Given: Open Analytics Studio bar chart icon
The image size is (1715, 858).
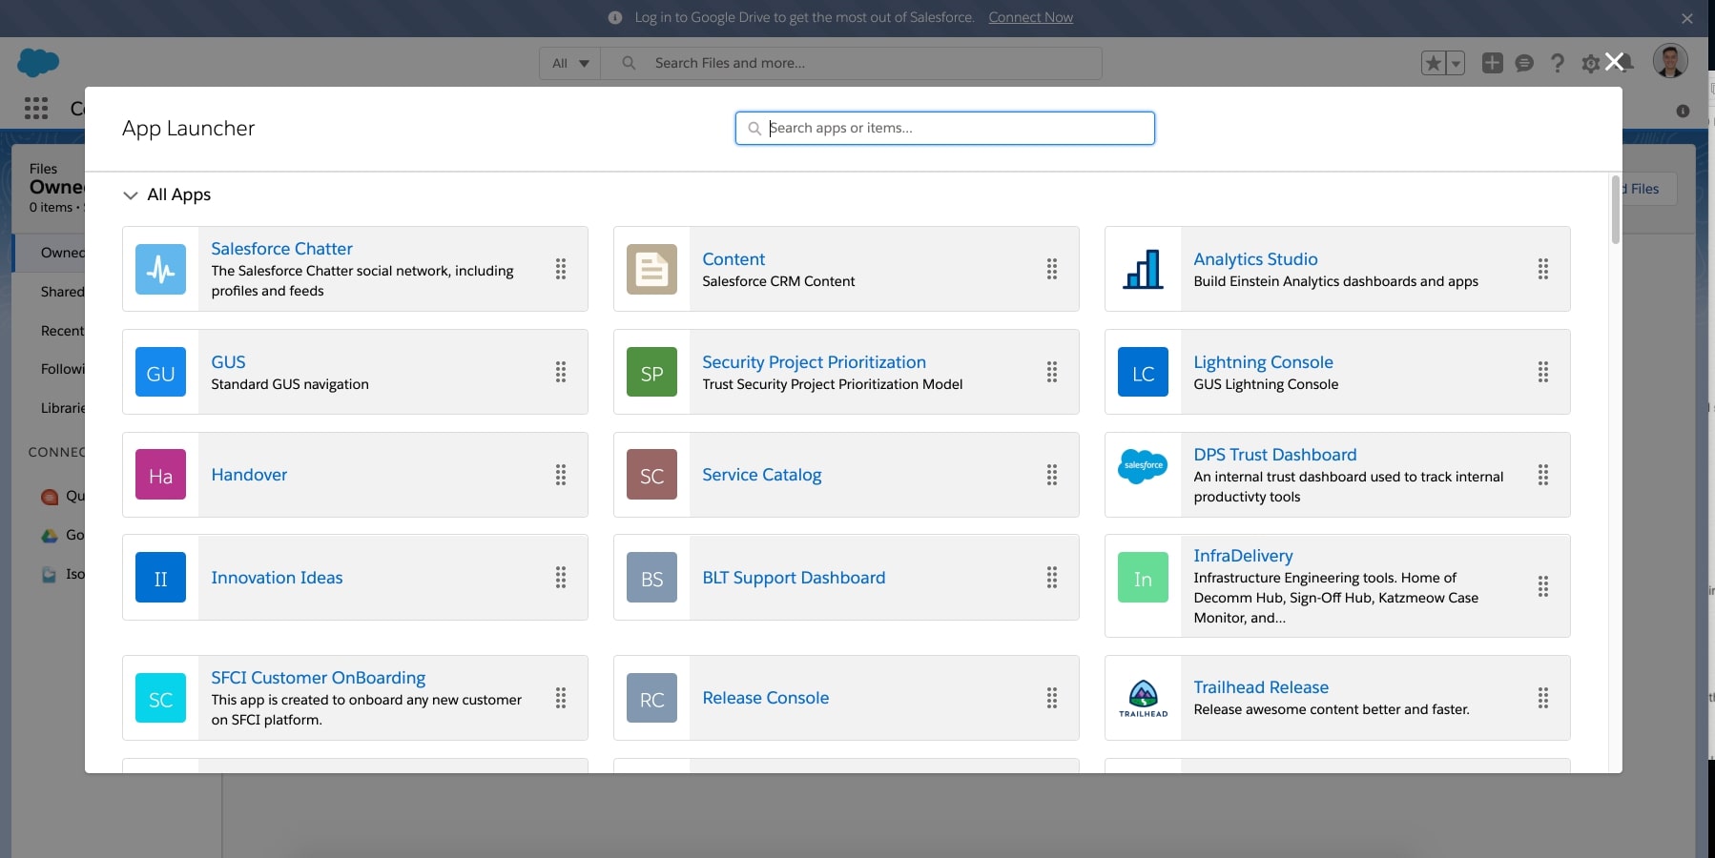Looking at the screenshot, I should (1143, 269).
